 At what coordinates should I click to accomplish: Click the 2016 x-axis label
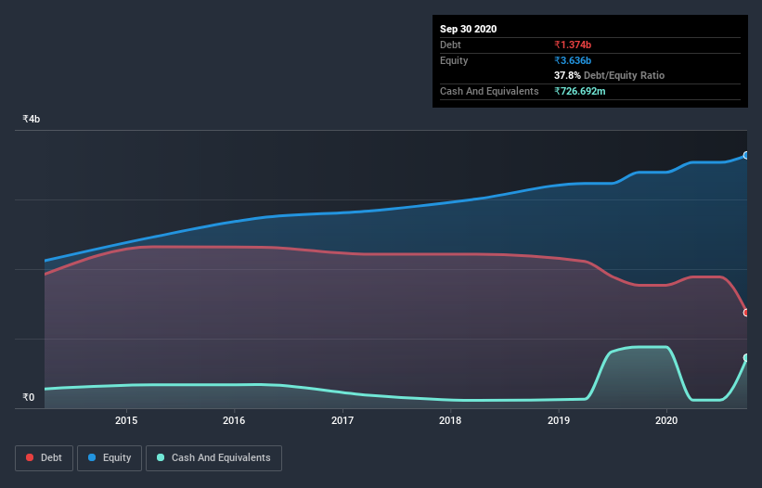(x=234, y=420)
